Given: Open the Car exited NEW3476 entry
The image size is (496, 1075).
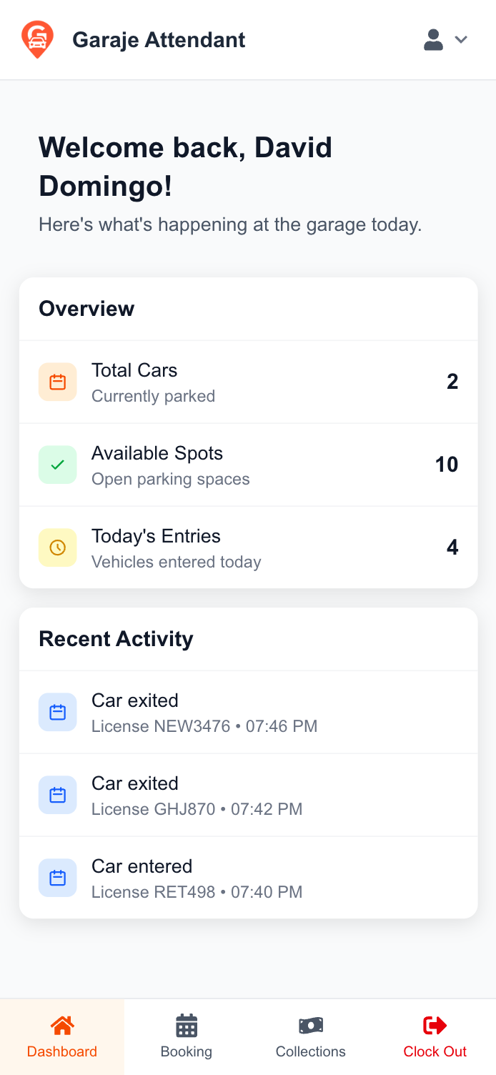Looking at the screenshot, I should (x=248, y=712).
